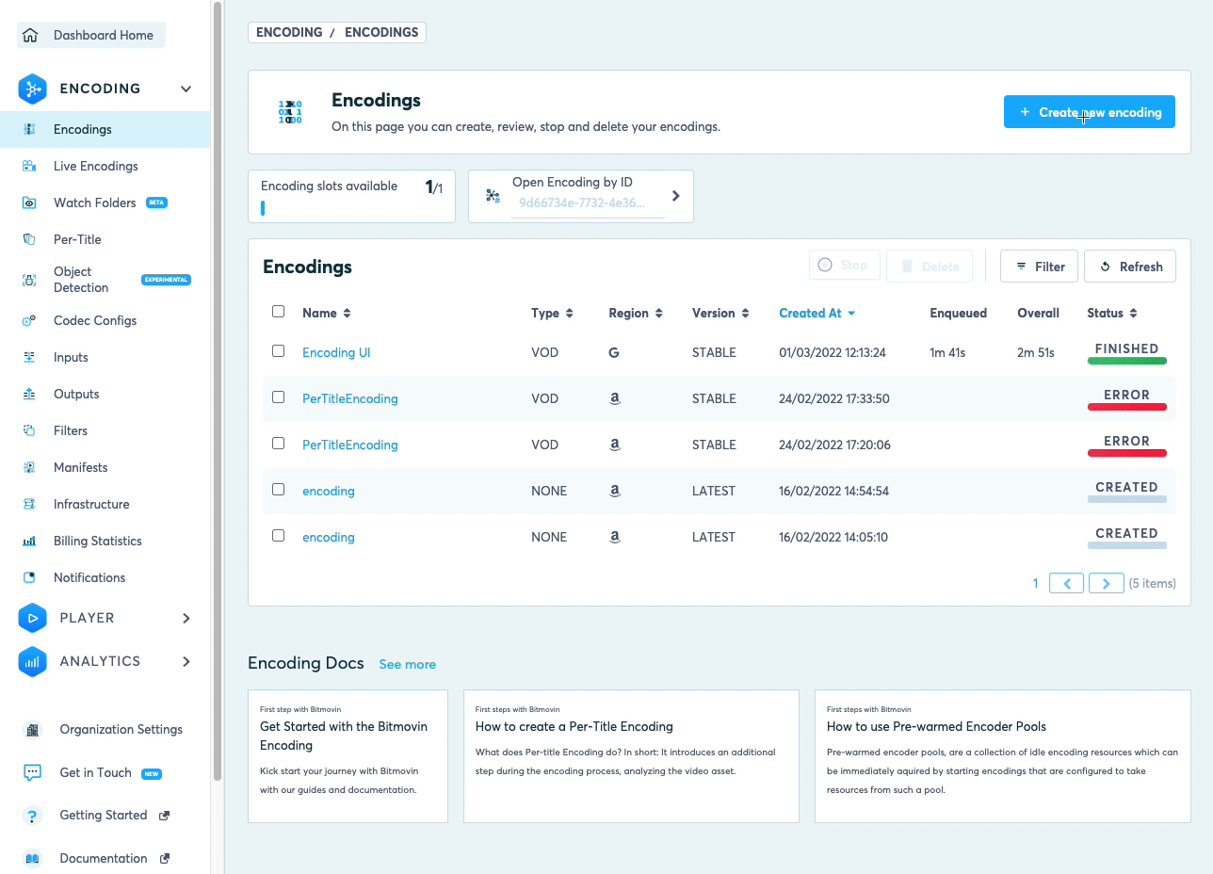The width and height of the screenshot is (1213, 874).
Task: Click the Encoding hexagon logo icon
Action: (32, 89)
